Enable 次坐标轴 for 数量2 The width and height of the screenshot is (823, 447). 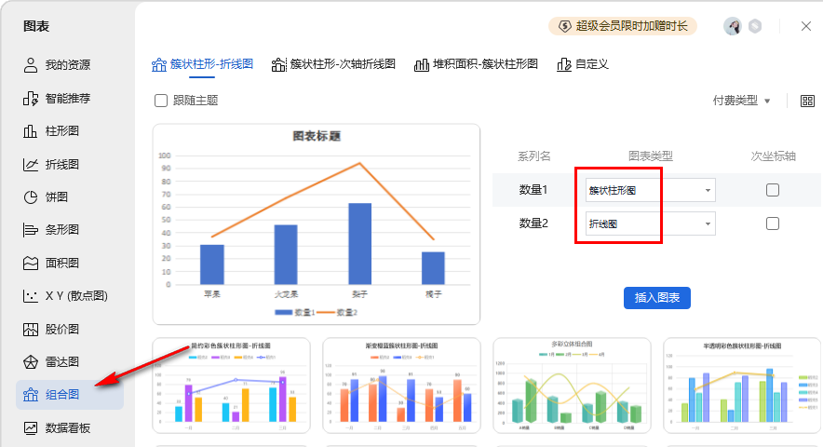[773, 223]
